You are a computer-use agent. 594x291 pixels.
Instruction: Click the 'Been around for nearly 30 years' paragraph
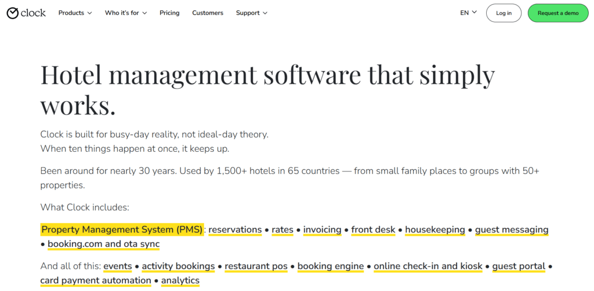tap(290, 178)
